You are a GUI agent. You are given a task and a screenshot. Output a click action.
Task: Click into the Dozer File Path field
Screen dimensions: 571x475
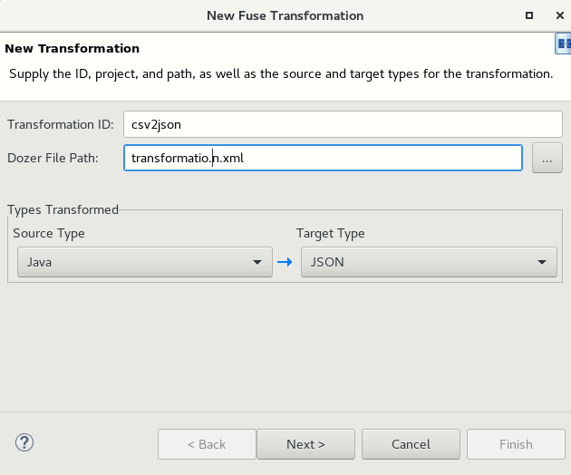323,158
